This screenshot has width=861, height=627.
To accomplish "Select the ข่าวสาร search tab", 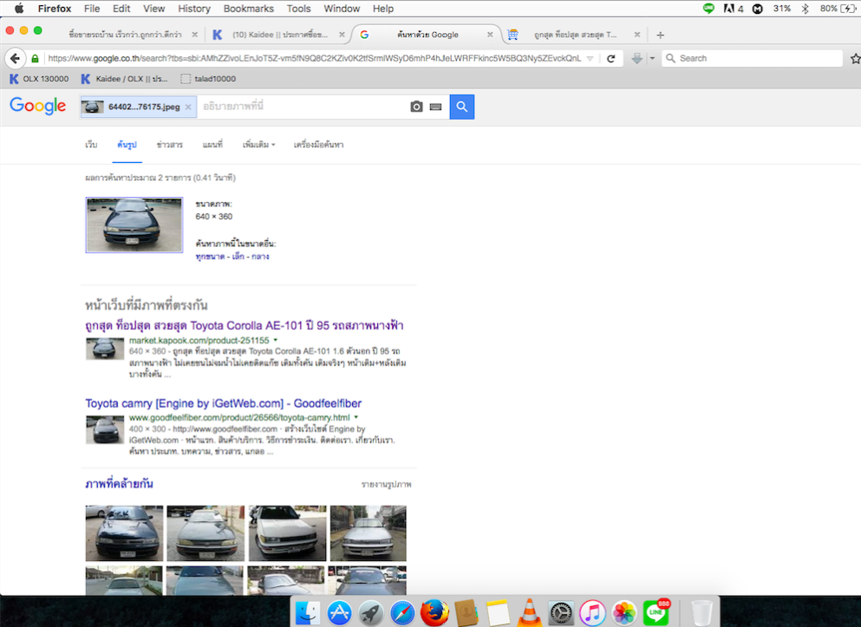I will [169, 145].
